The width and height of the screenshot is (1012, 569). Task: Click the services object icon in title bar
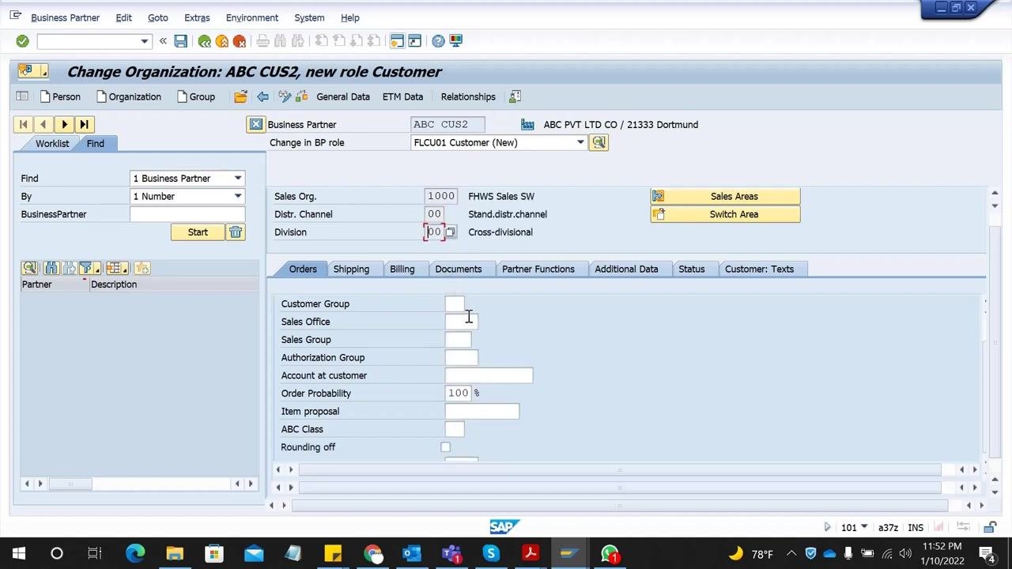click(29, 71)
